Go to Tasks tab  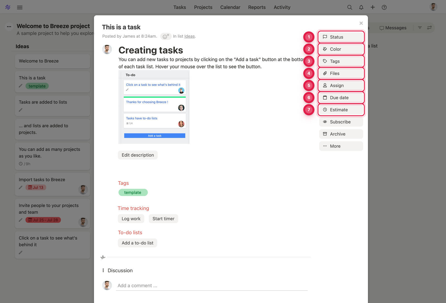[x=180, y=7]
